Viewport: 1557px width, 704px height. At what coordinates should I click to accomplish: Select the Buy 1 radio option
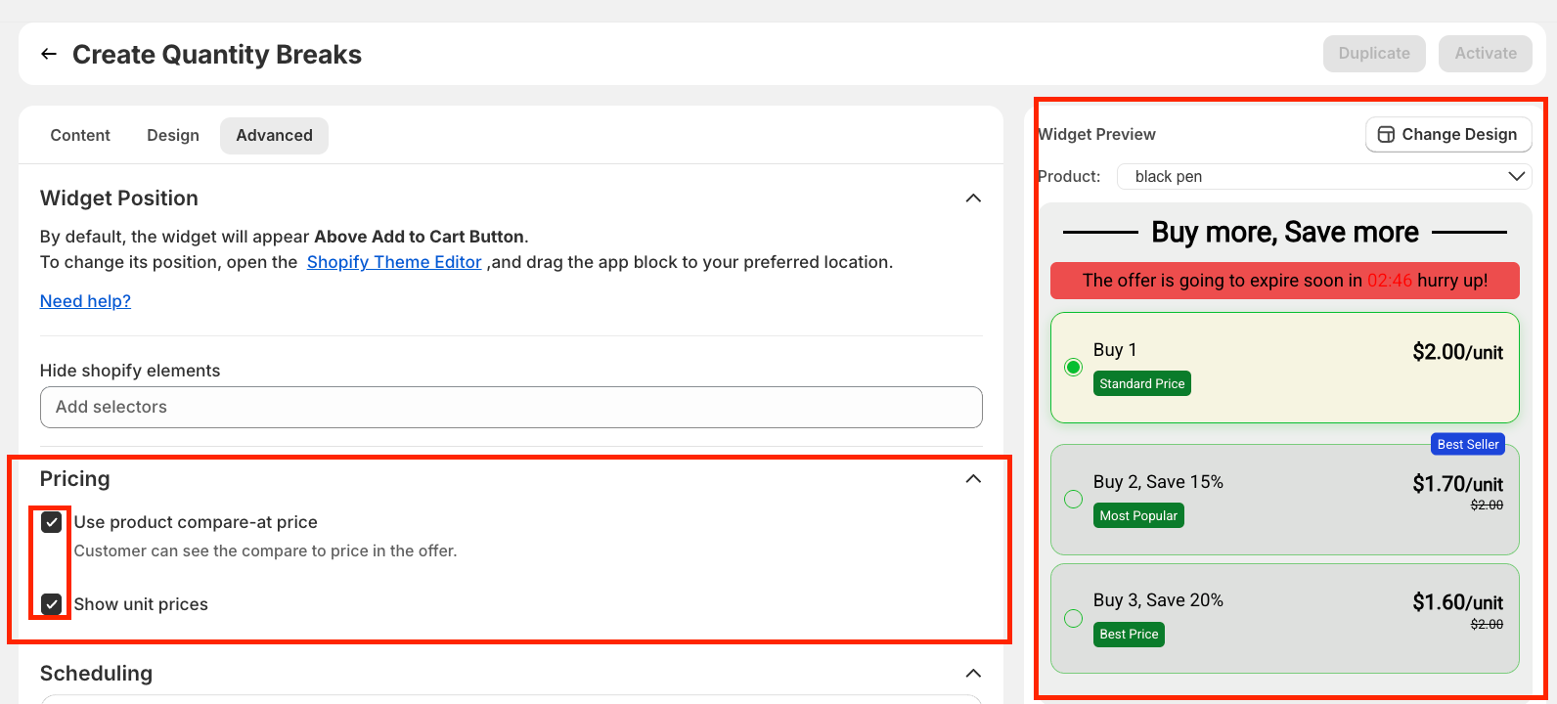(x=1073, y=368)
